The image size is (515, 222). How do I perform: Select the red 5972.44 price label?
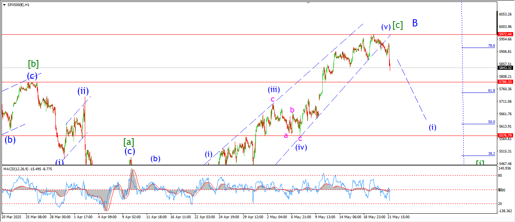505,34
